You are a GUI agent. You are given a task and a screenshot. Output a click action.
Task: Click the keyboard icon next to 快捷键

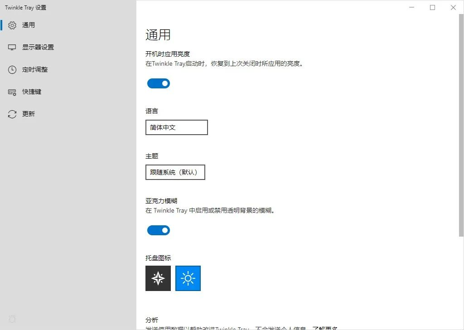tap(11, 92)
